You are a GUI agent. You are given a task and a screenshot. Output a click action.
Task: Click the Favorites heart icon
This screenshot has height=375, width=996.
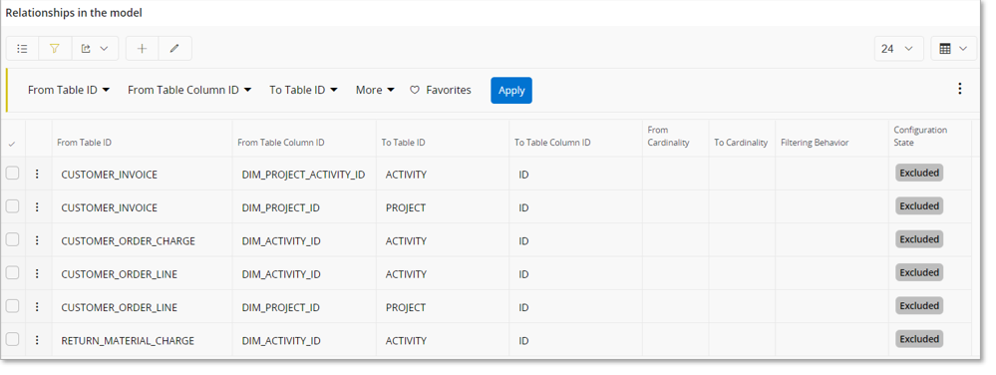pos(415,90)
